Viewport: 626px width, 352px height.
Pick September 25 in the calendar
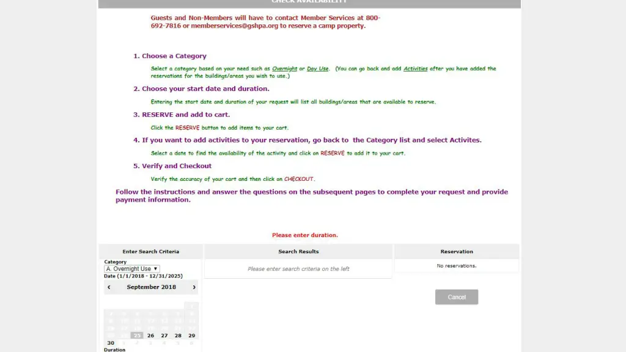coord(137,335)
